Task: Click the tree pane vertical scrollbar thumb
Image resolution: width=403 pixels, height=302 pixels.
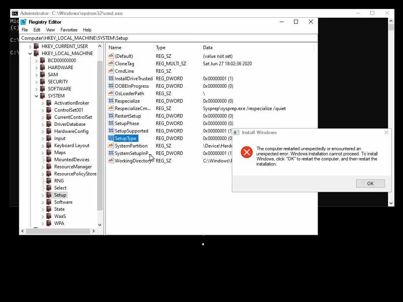Action: (100, 136)
